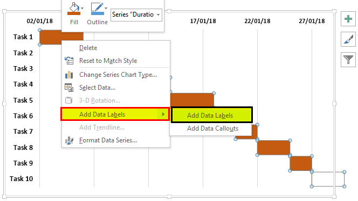Expand the Outline dropdown arrow
The width and height of the screenshot is (358, 201).
coord(106,9)
